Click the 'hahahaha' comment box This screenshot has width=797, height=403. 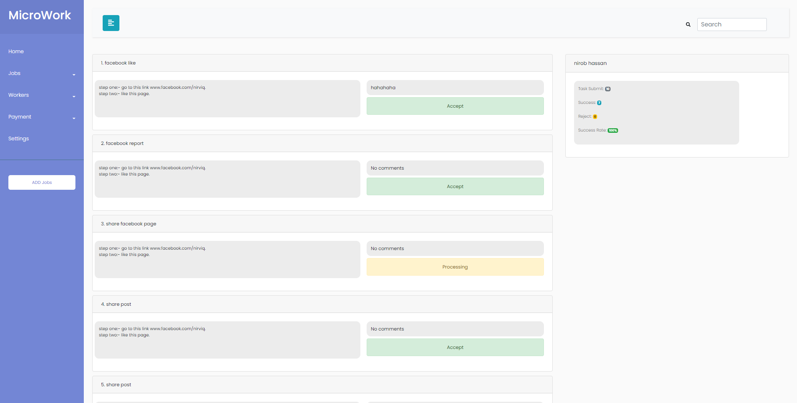pyautogui.click(x=455, y=88)
